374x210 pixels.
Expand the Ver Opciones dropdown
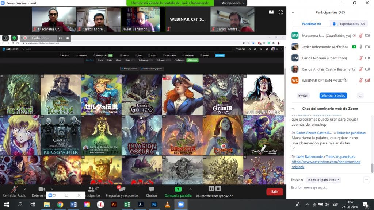tap(233, 3)
